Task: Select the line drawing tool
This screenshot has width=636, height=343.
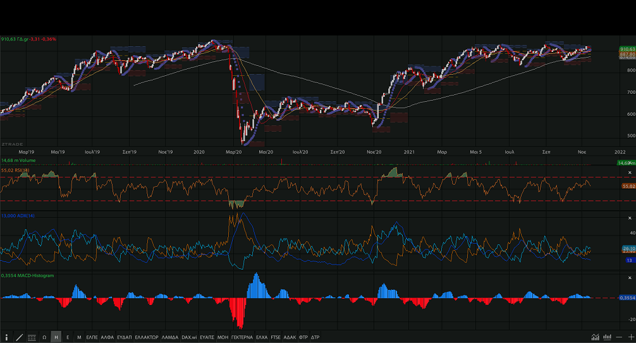Action: click(19, 337)
